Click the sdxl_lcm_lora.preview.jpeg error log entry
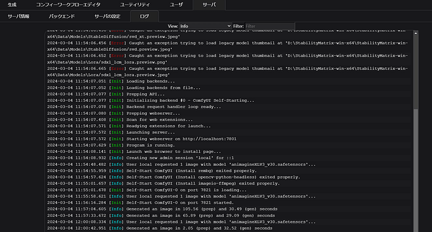Viewport: 432px width, 232px height. (x=228, y=72)
